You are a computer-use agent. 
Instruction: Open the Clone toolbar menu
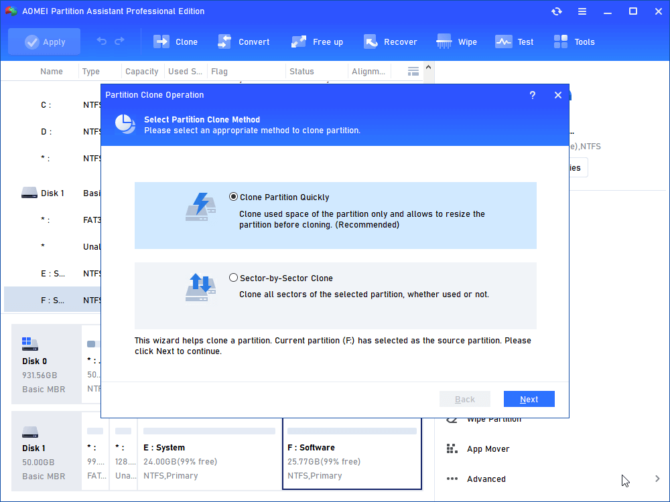(176, 41)
